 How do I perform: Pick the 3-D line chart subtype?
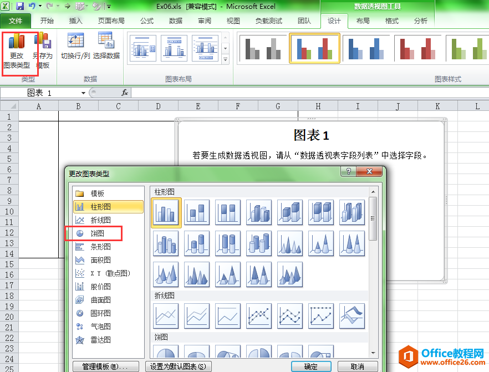point(352,316)
